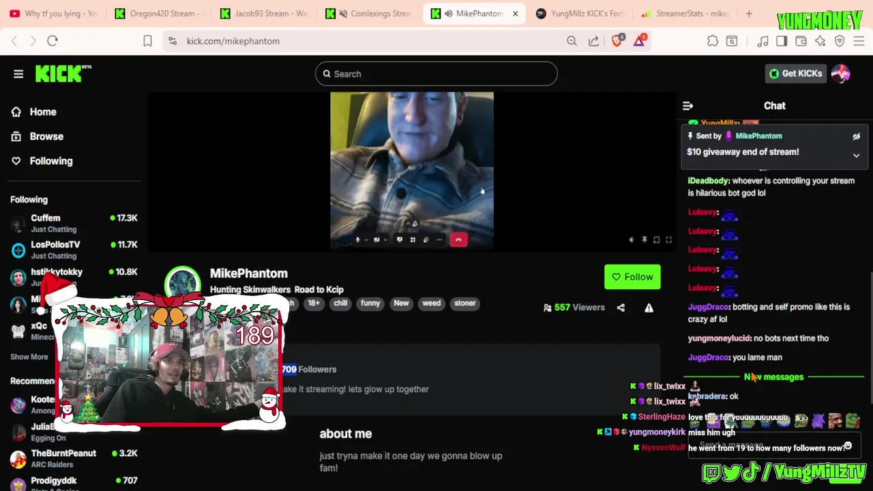
Task: Switch to the Comlexings Stream tab
Action: pyautogui.click(x=370, y=14)
